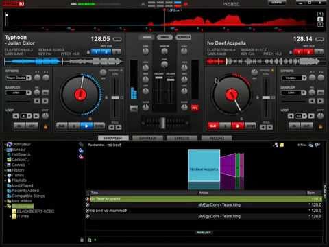329x247 pixels.
Task: Open the RECORD tab
Action: 217,138
